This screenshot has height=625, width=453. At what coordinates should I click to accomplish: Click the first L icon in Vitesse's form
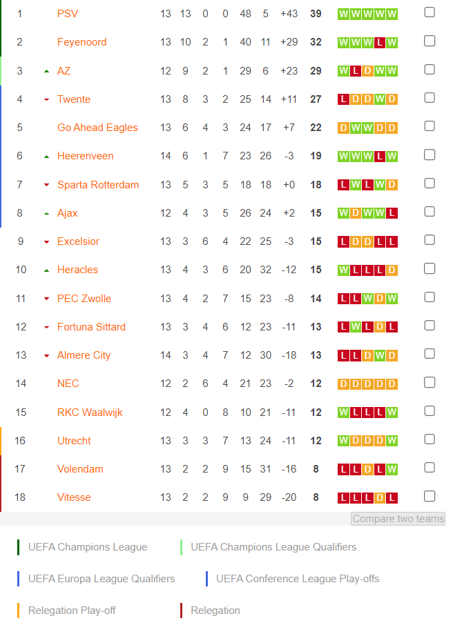pos(343,498)
